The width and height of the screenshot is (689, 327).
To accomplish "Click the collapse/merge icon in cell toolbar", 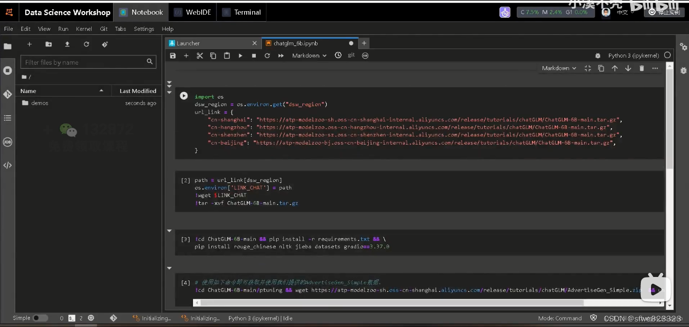I will (x=588, y=68).
